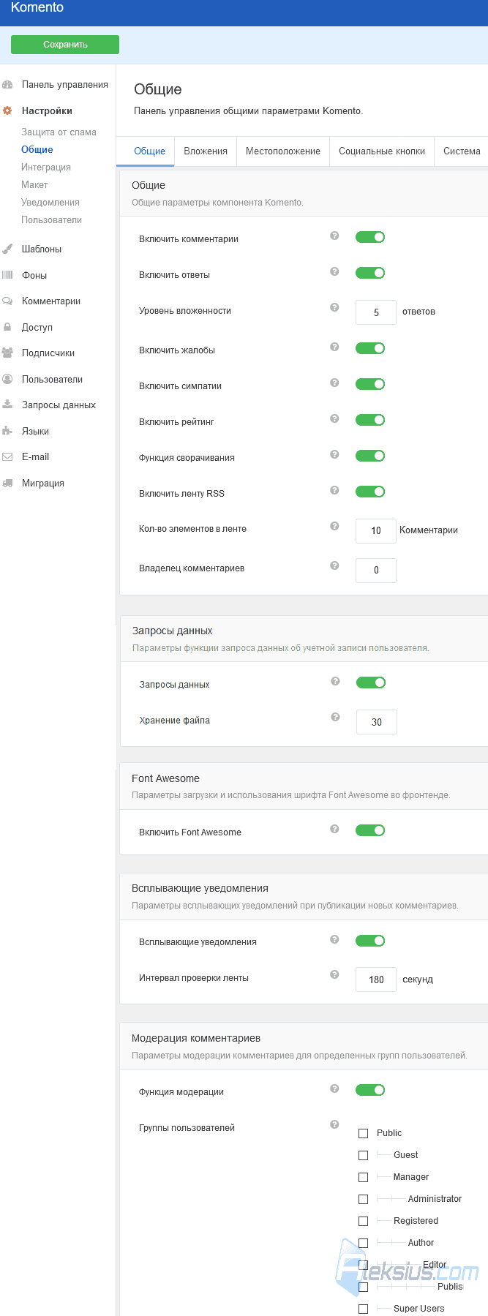Click help icon for Включить рейтинг
The image size is (488, 1316).
coord(334,418)
